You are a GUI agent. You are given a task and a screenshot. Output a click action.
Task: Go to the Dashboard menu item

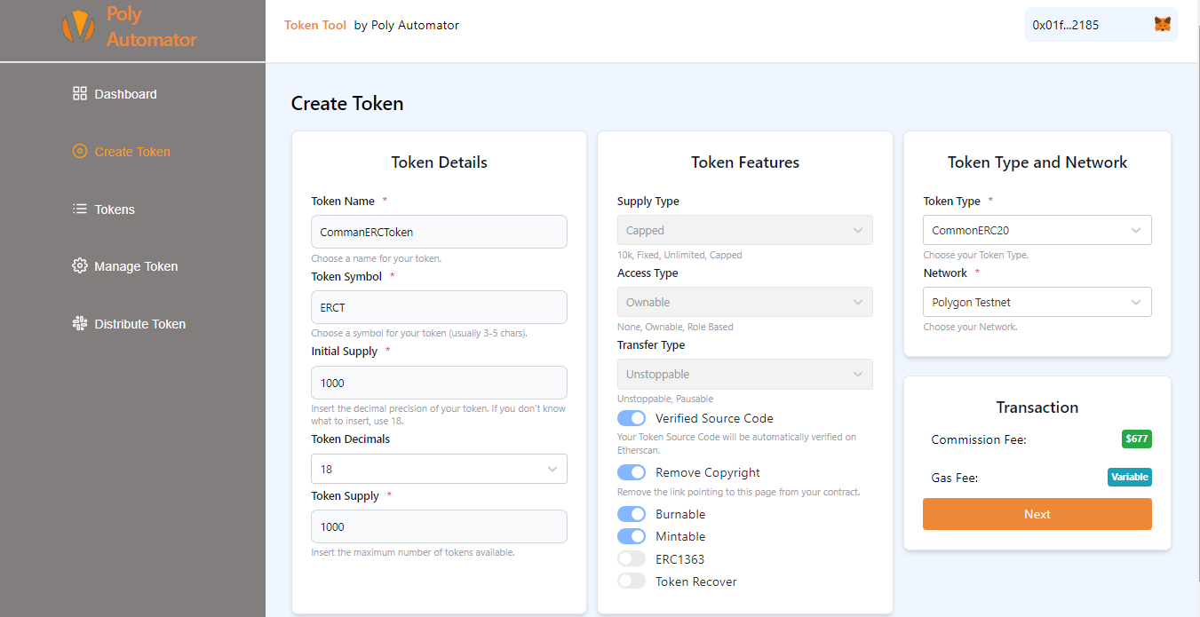(125, 94)
